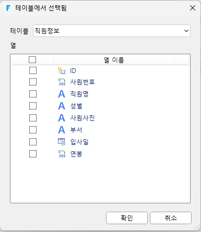The height and width of the screenshot is (232, 201).
Task: Tick the checkbox for ID column
Action: pos(33,70)
